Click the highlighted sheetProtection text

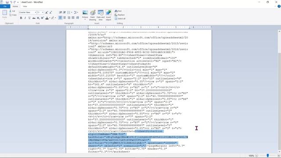tap(138, 139)
